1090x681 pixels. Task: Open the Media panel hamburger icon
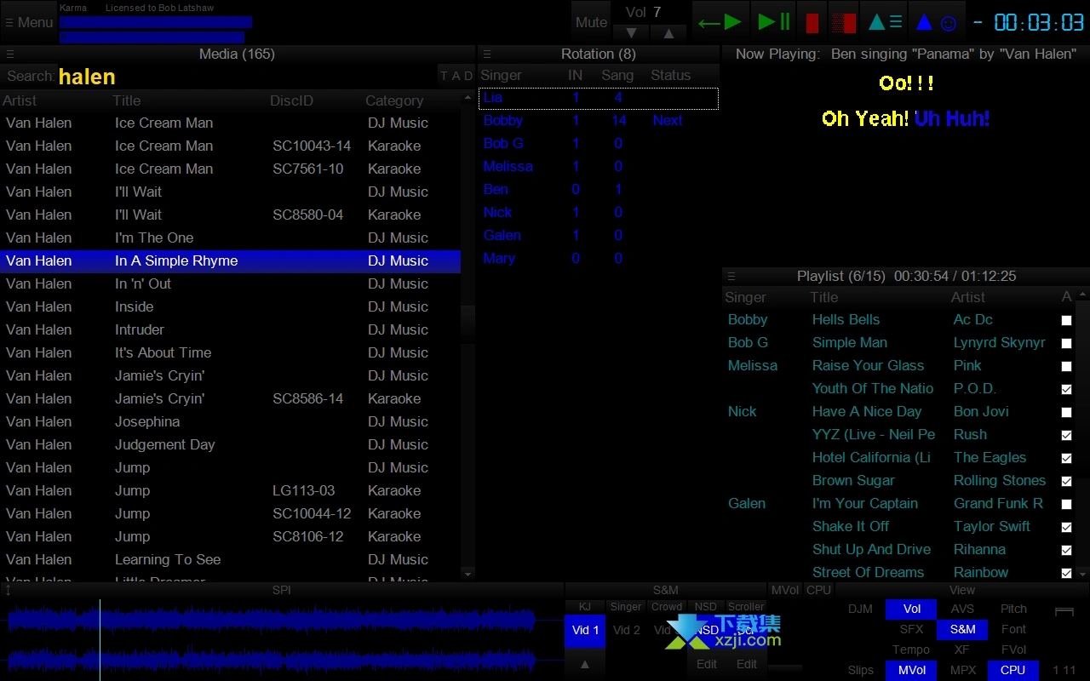[x=10, y=54]
